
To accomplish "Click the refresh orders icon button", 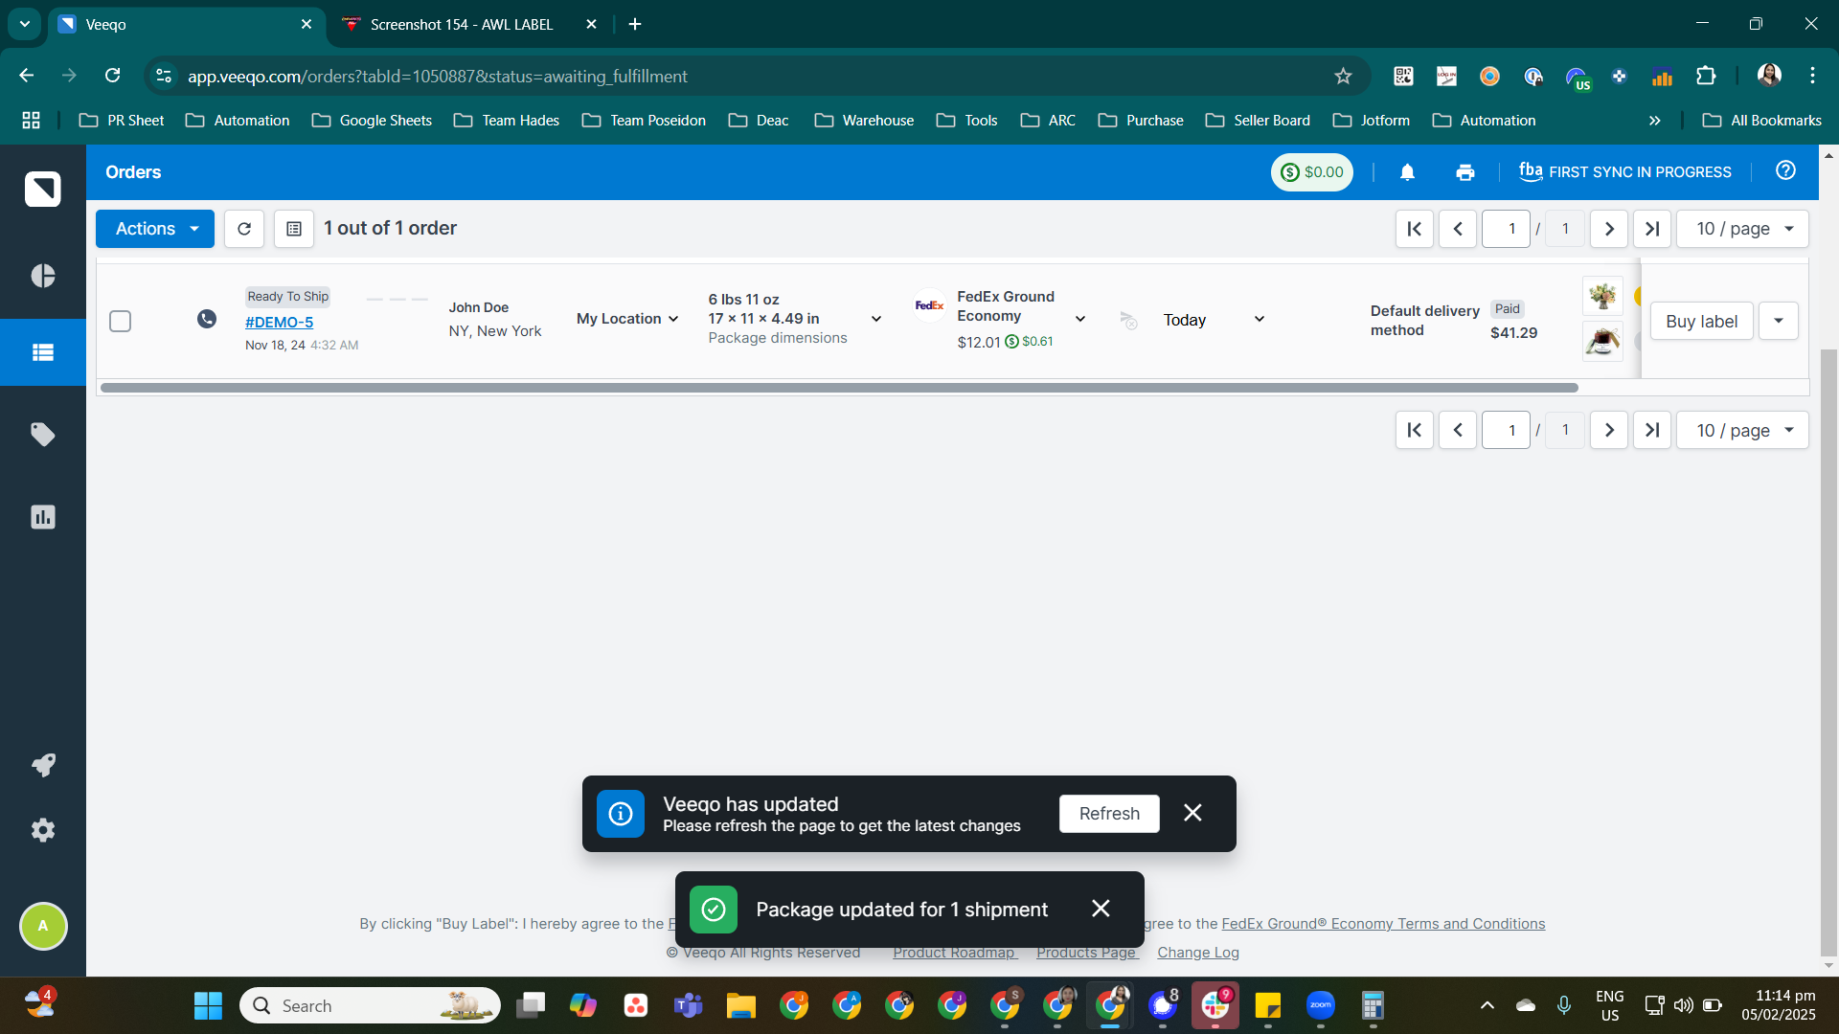I will pyautogui.click(x=244, y=229).
